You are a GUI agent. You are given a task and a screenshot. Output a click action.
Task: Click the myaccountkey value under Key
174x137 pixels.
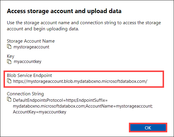tap(28, 62)
